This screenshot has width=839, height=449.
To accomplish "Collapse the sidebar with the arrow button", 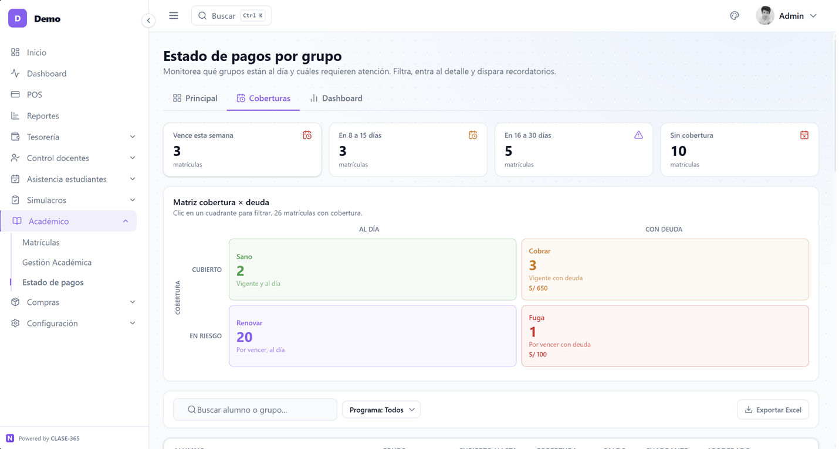I will pyautogui.click(x=148, y=21).
